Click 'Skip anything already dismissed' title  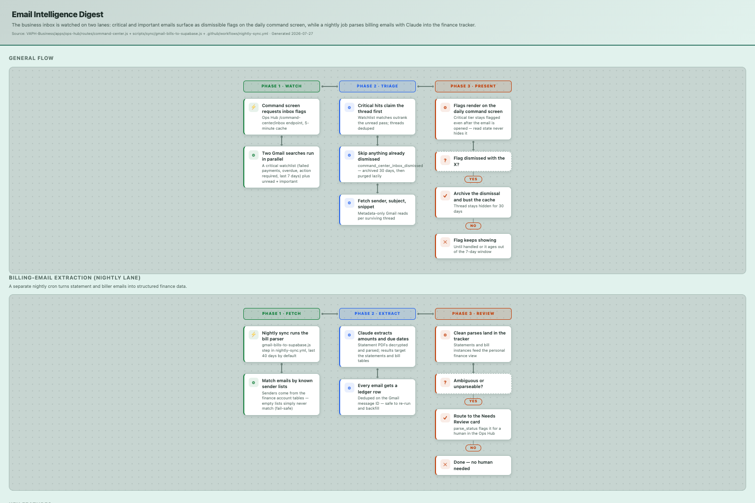tap(381, 156)
